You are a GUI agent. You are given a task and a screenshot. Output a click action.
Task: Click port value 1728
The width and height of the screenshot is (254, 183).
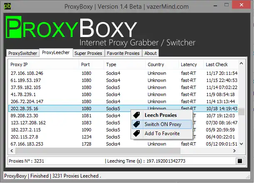[86, 144]
